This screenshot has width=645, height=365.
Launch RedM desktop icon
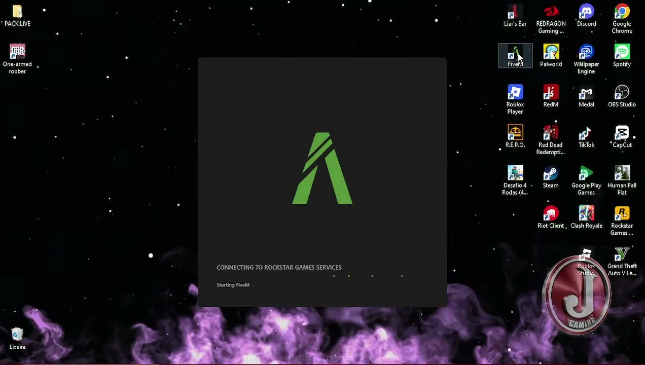coord(551,96)
